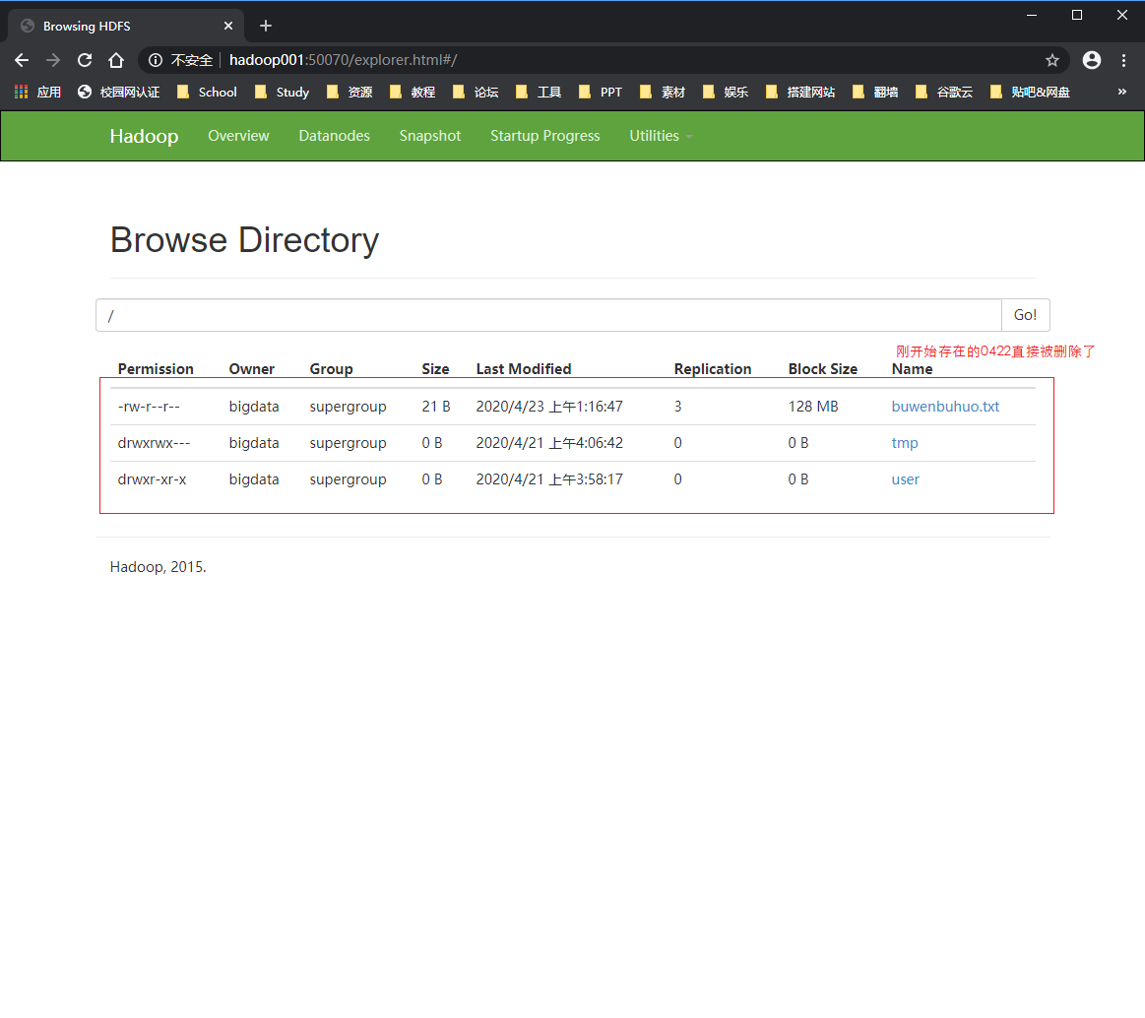The width and height of the screenshot is (1145, 1018).
Task: Open the Study bookmark folder
Action: point(282,92)
